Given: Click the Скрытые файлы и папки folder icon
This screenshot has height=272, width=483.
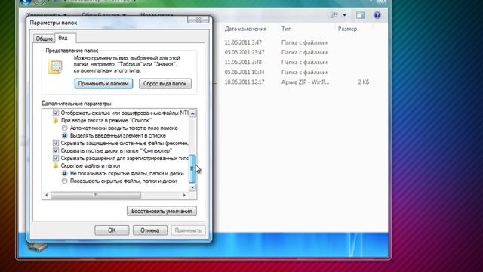Looking at the screenshot, I should tap(56, 166).
